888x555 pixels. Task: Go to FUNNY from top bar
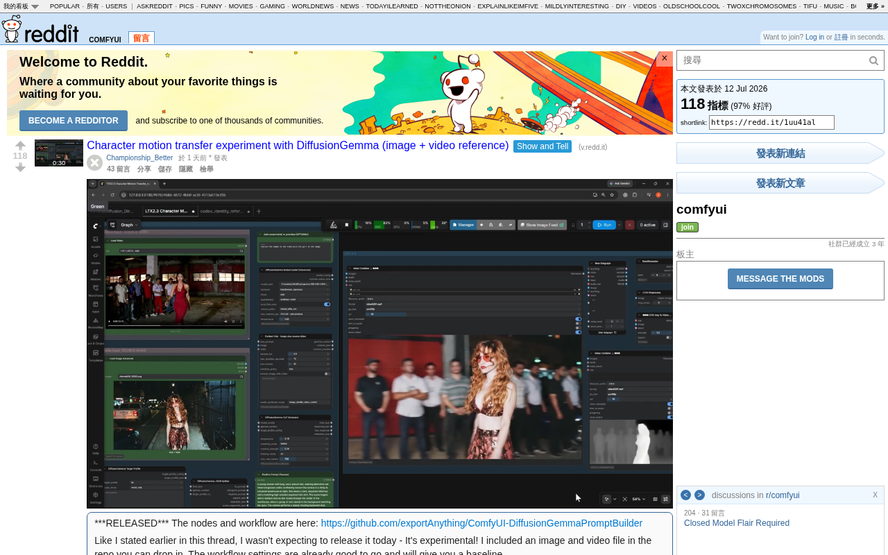[212, 6]
